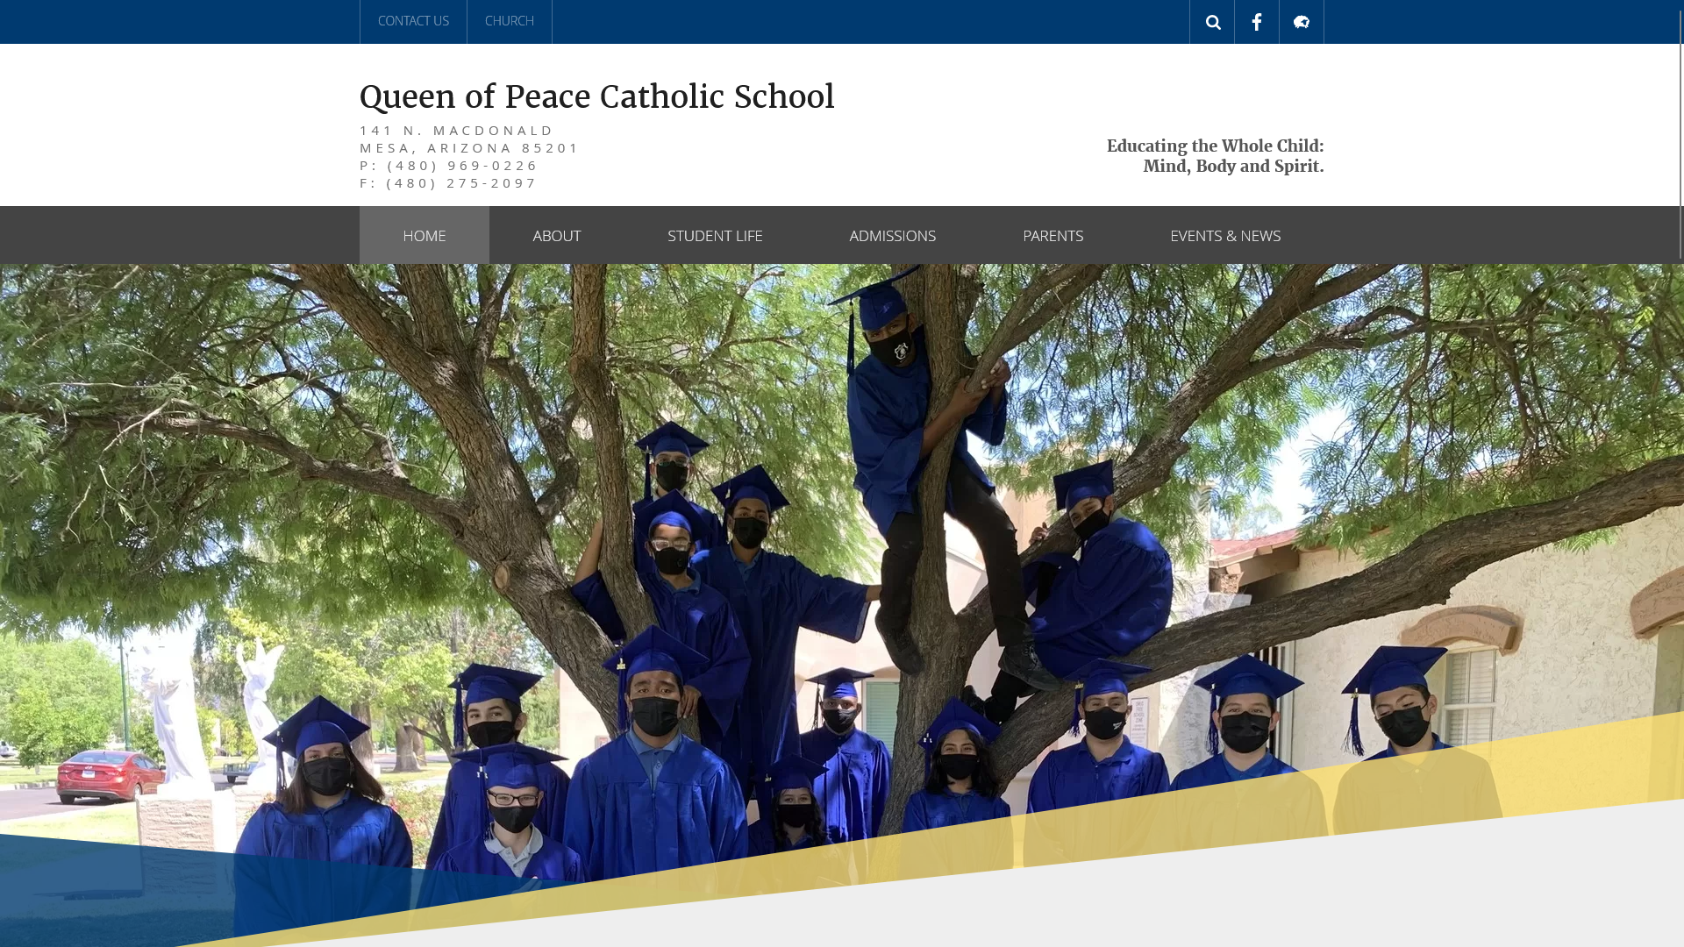
Task: Open the Contact Us link
Action: tap(413, 21)
